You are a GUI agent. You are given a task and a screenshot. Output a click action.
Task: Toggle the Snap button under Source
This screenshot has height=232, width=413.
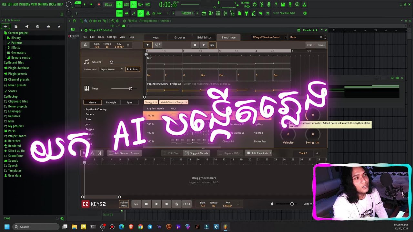[x=133, y=69]
